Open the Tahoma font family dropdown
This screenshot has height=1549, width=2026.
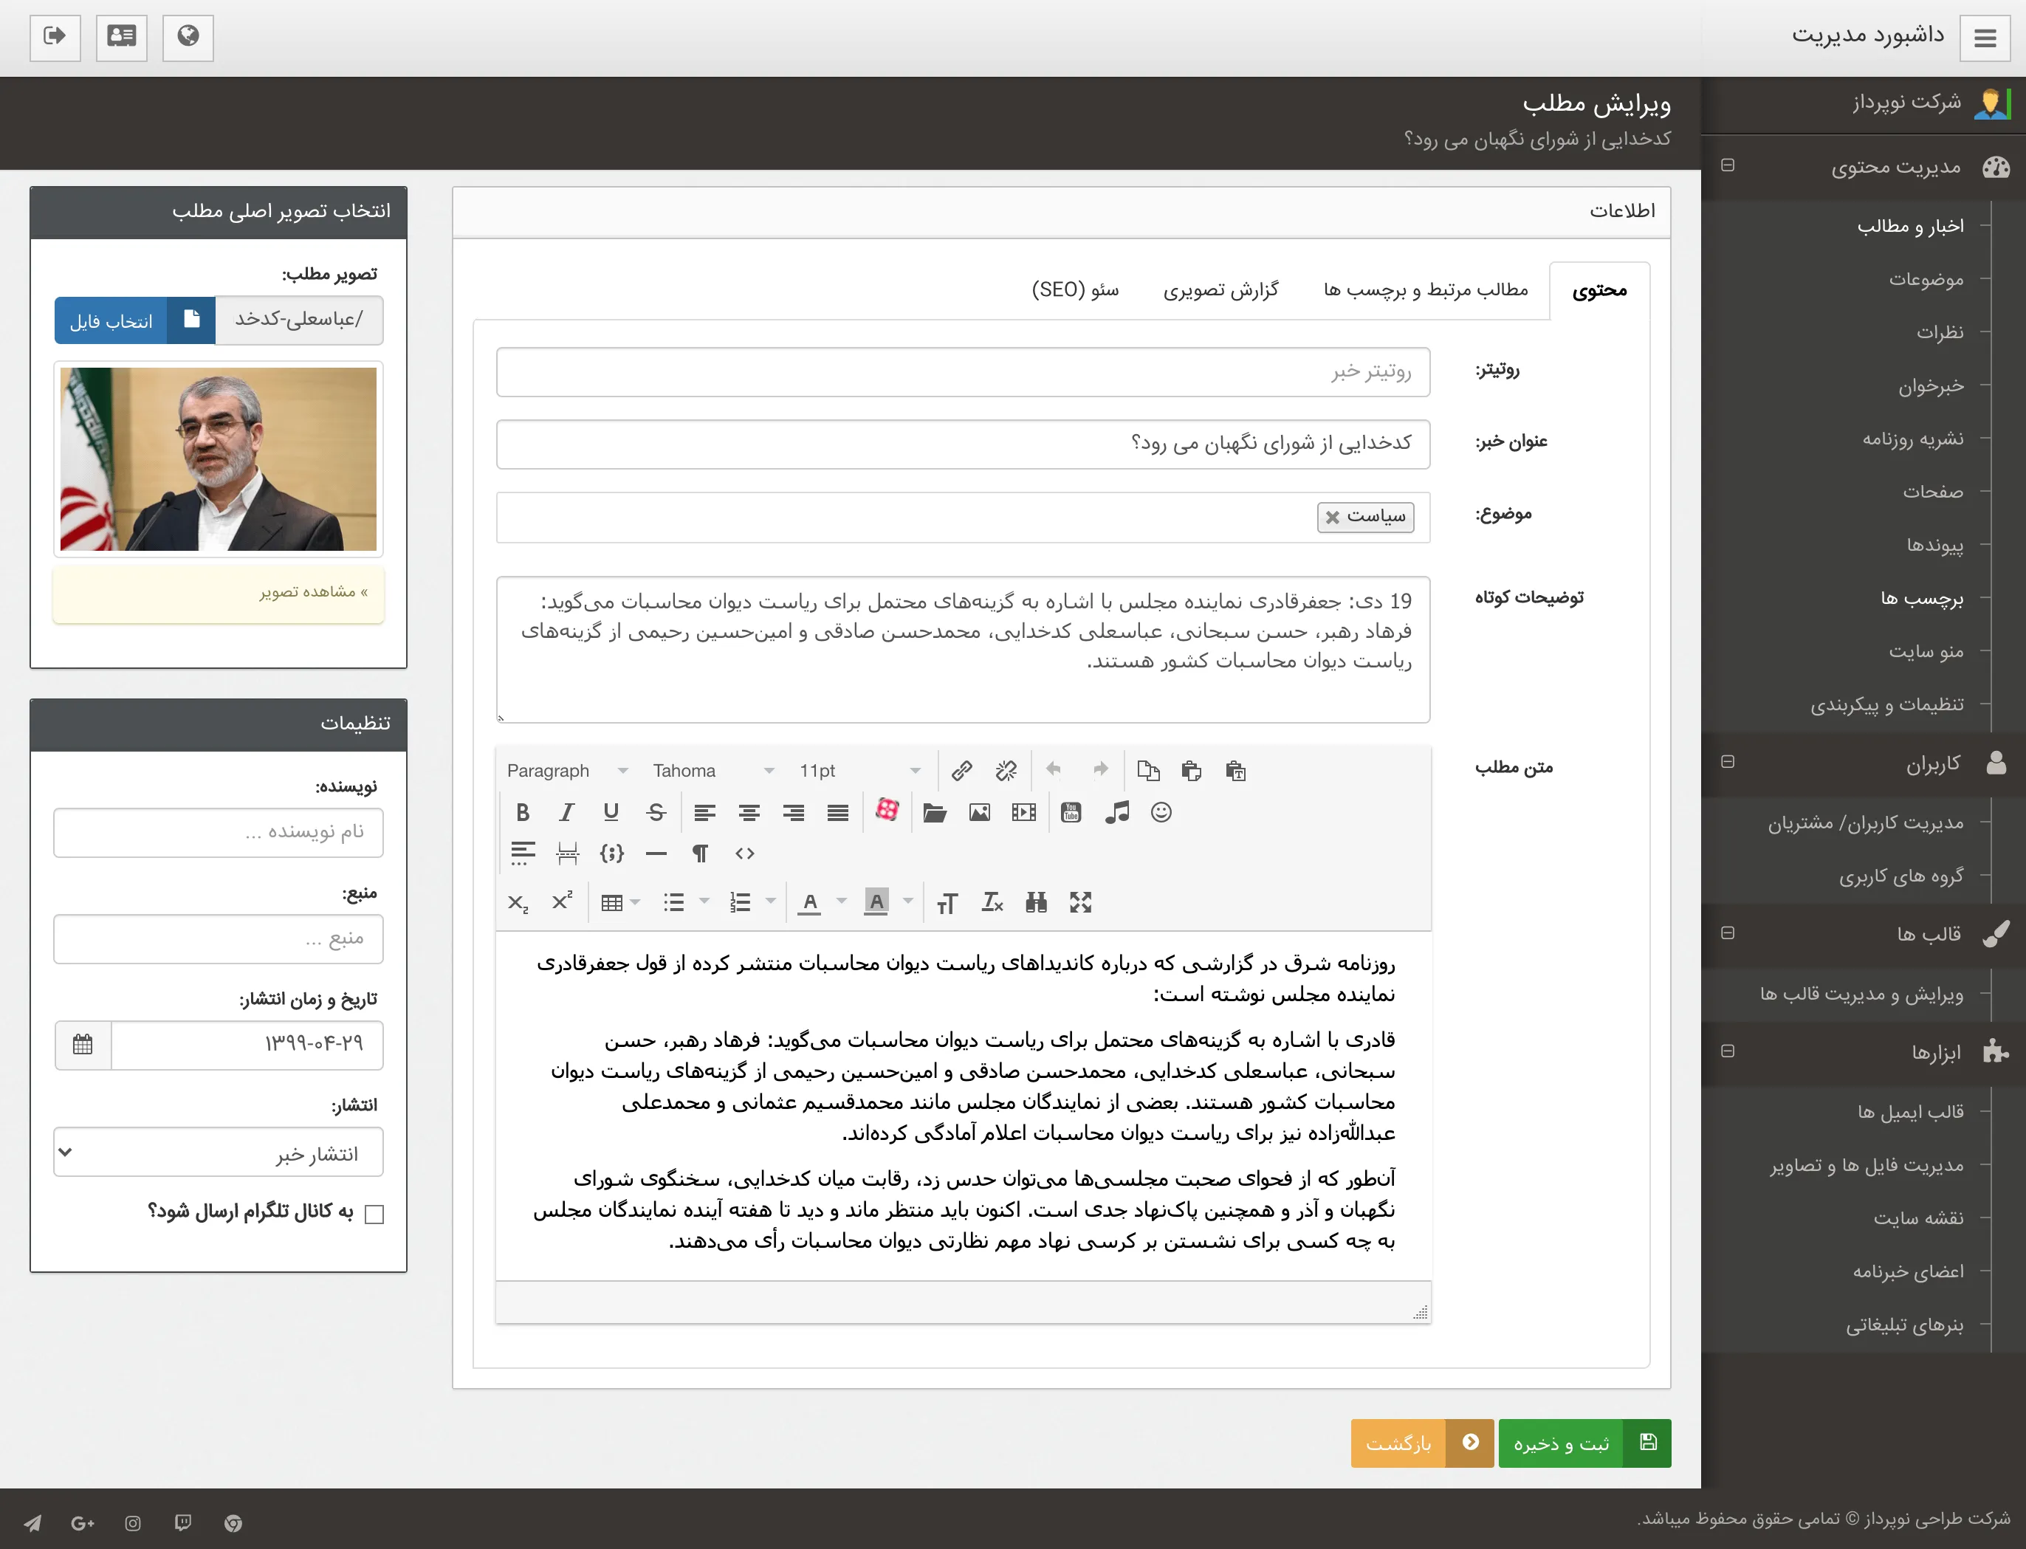(x=712, y=770)
